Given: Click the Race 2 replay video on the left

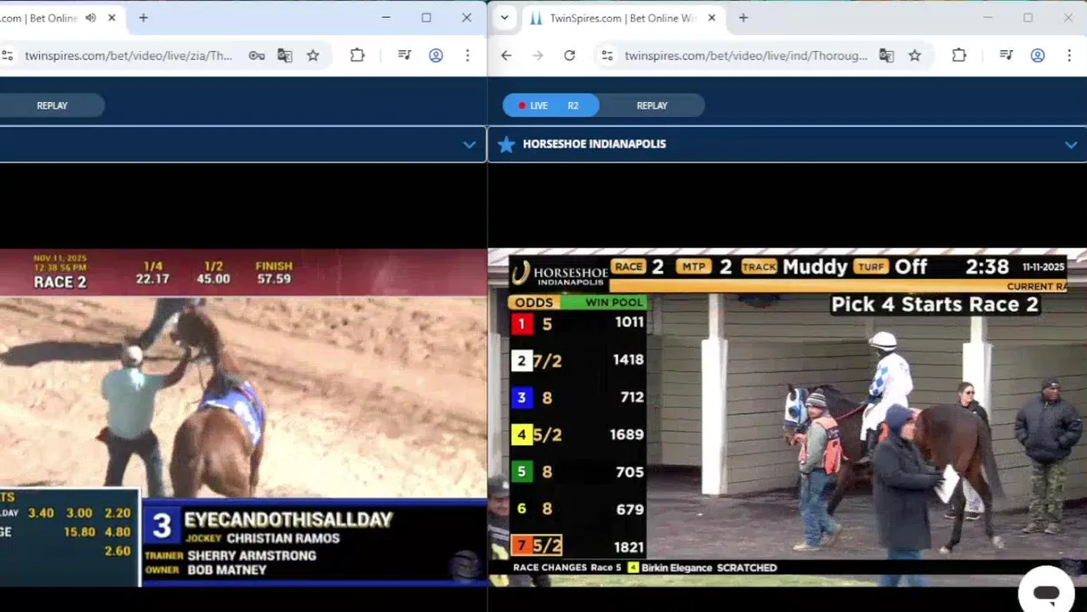Looking at the screenshot, I should point(243,417).
